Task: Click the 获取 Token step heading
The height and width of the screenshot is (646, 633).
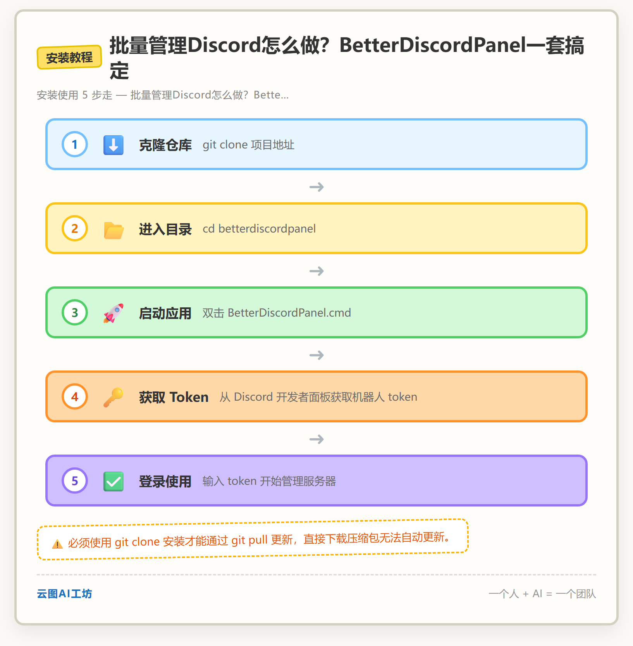Action: 174,397
